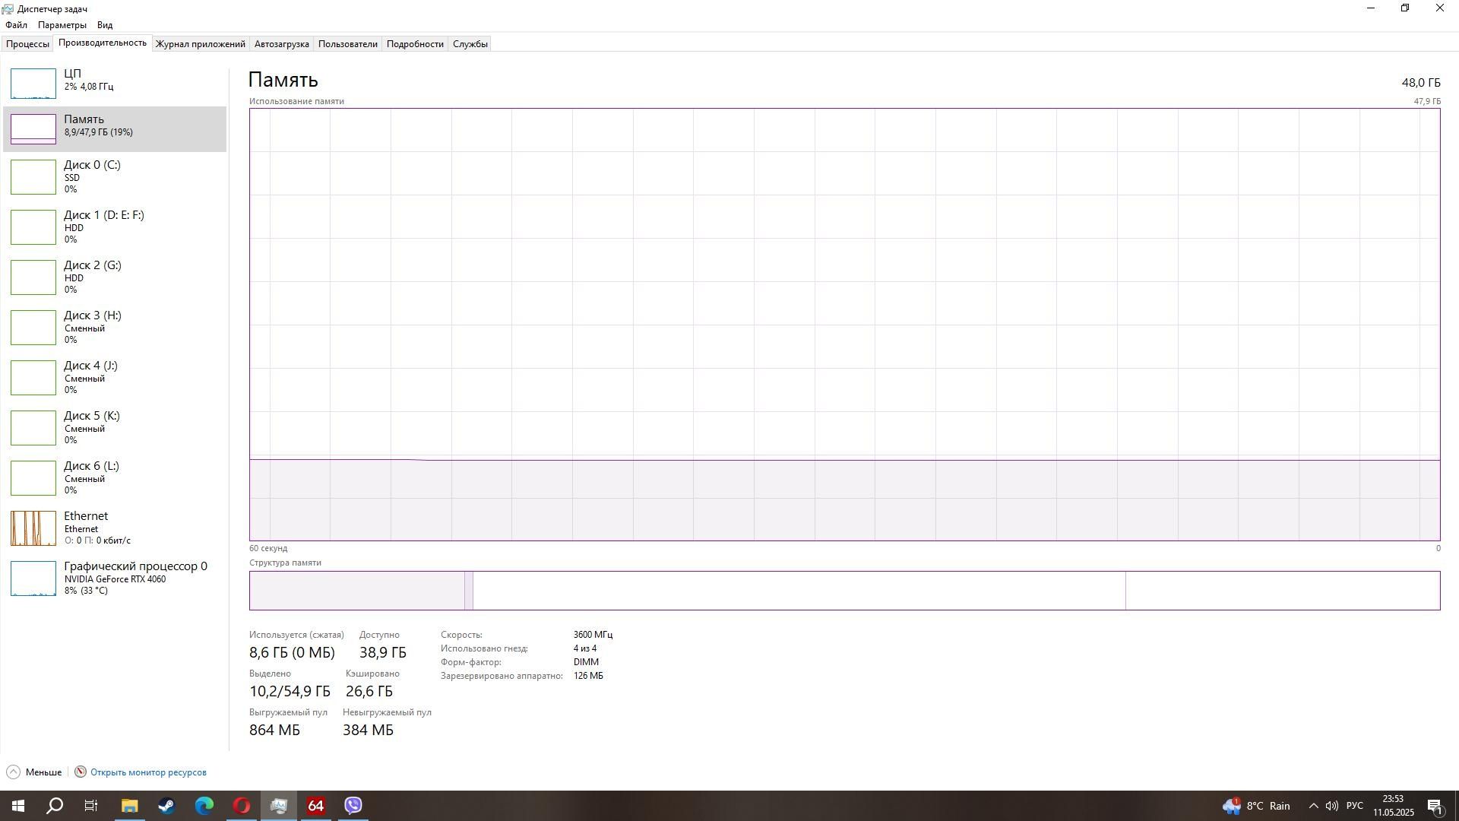Switch input language РУС indicator

pos(1354,806)
